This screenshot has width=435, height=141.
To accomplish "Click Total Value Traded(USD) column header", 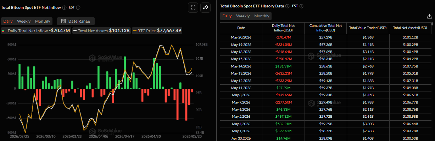I will [368, 28].
